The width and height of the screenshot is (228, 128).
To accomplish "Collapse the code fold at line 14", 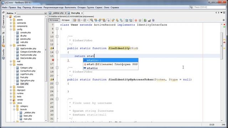I will [57, 52].
